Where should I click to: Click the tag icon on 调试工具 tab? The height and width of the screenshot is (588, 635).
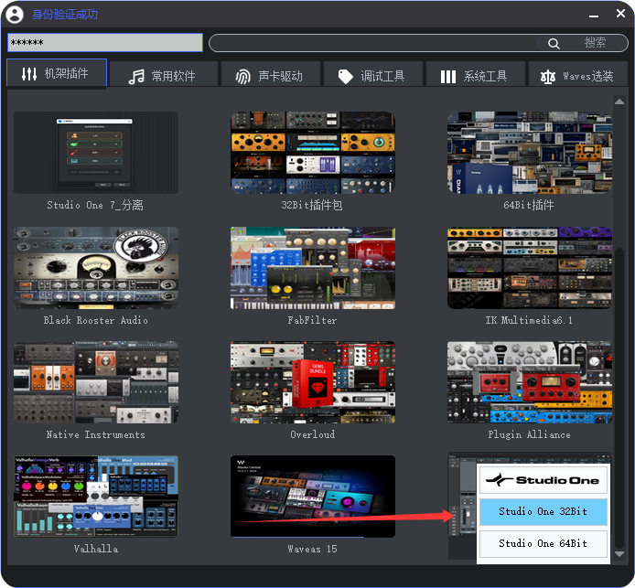click(346, 76)
